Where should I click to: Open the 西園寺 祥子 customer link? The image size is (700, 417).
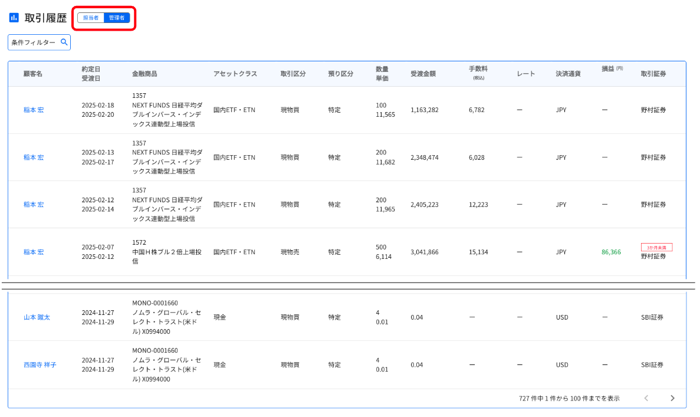tap(40, 365)
